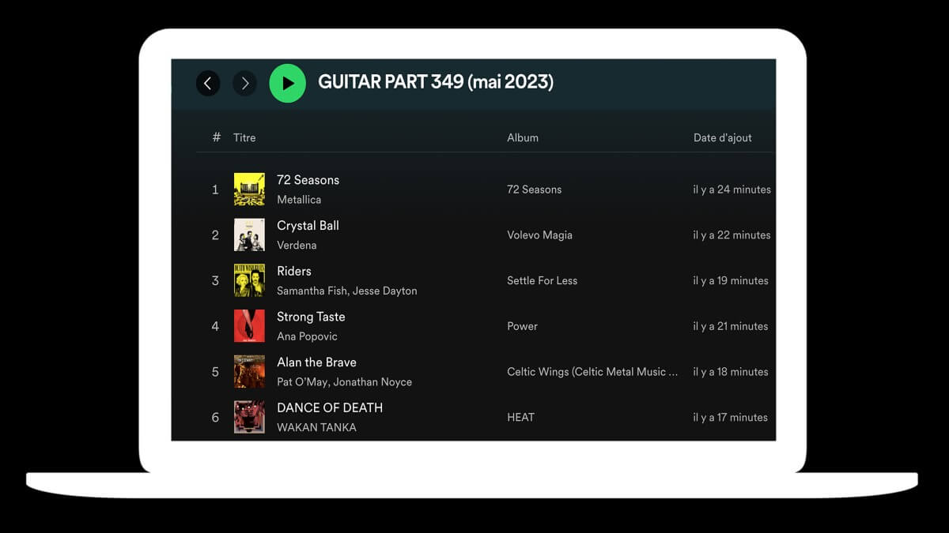Click the Titre column header
Viewport: 949px width, 533px height.
244,137
